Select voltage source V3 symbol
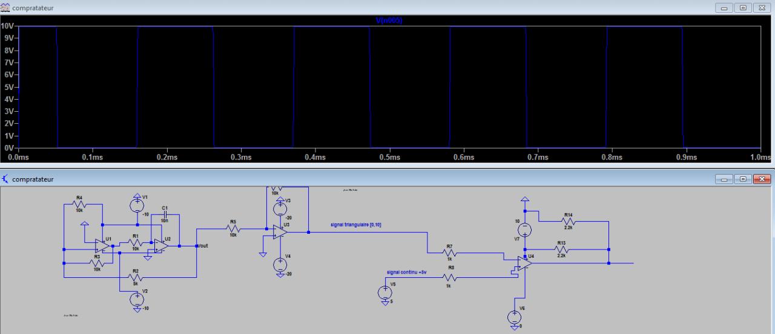775x334 pixels. tap(280, 209)
